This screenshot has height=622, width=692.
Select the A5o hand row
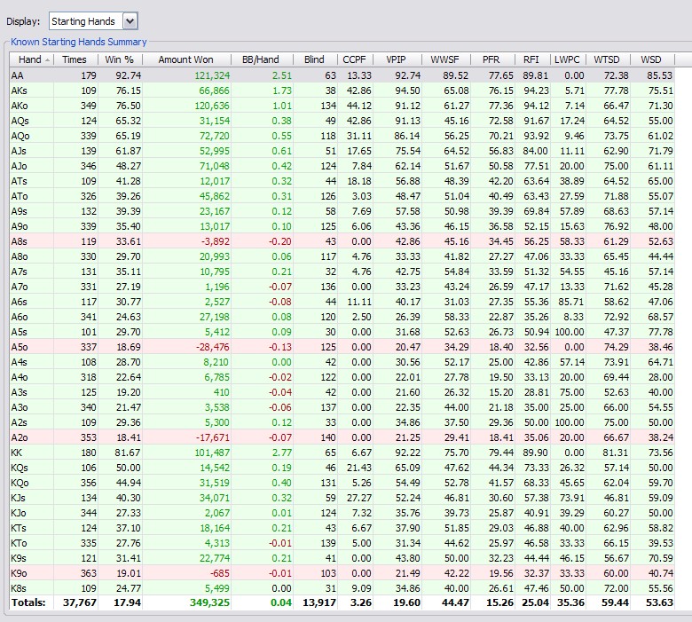342,347
